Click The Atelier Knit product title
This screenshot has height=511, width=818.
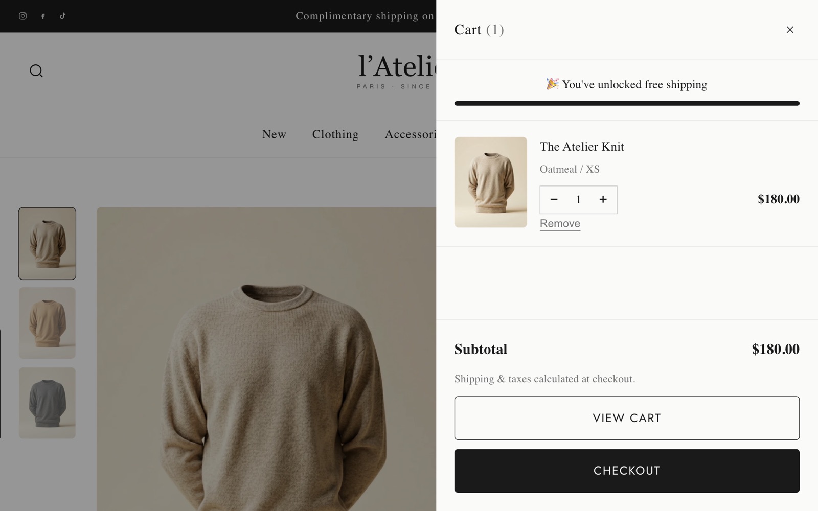click(582, 147)
